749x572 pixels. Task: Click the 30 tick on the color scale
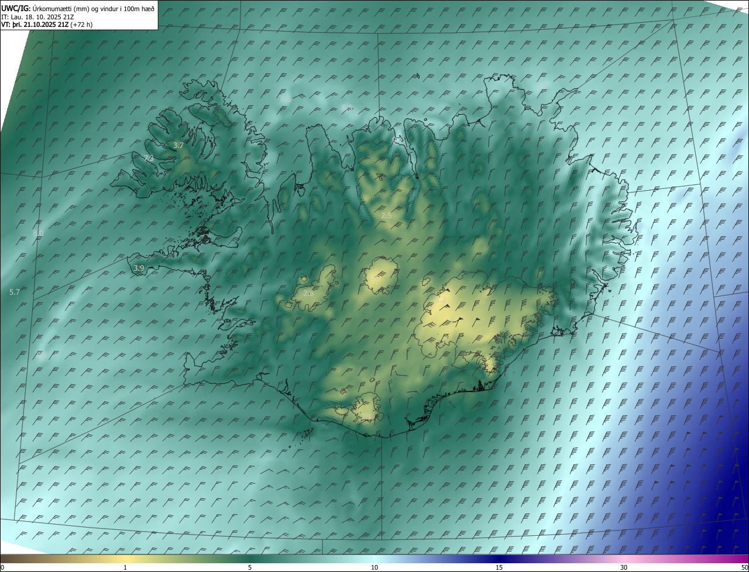pyautogui.click(x=624, y=567)
